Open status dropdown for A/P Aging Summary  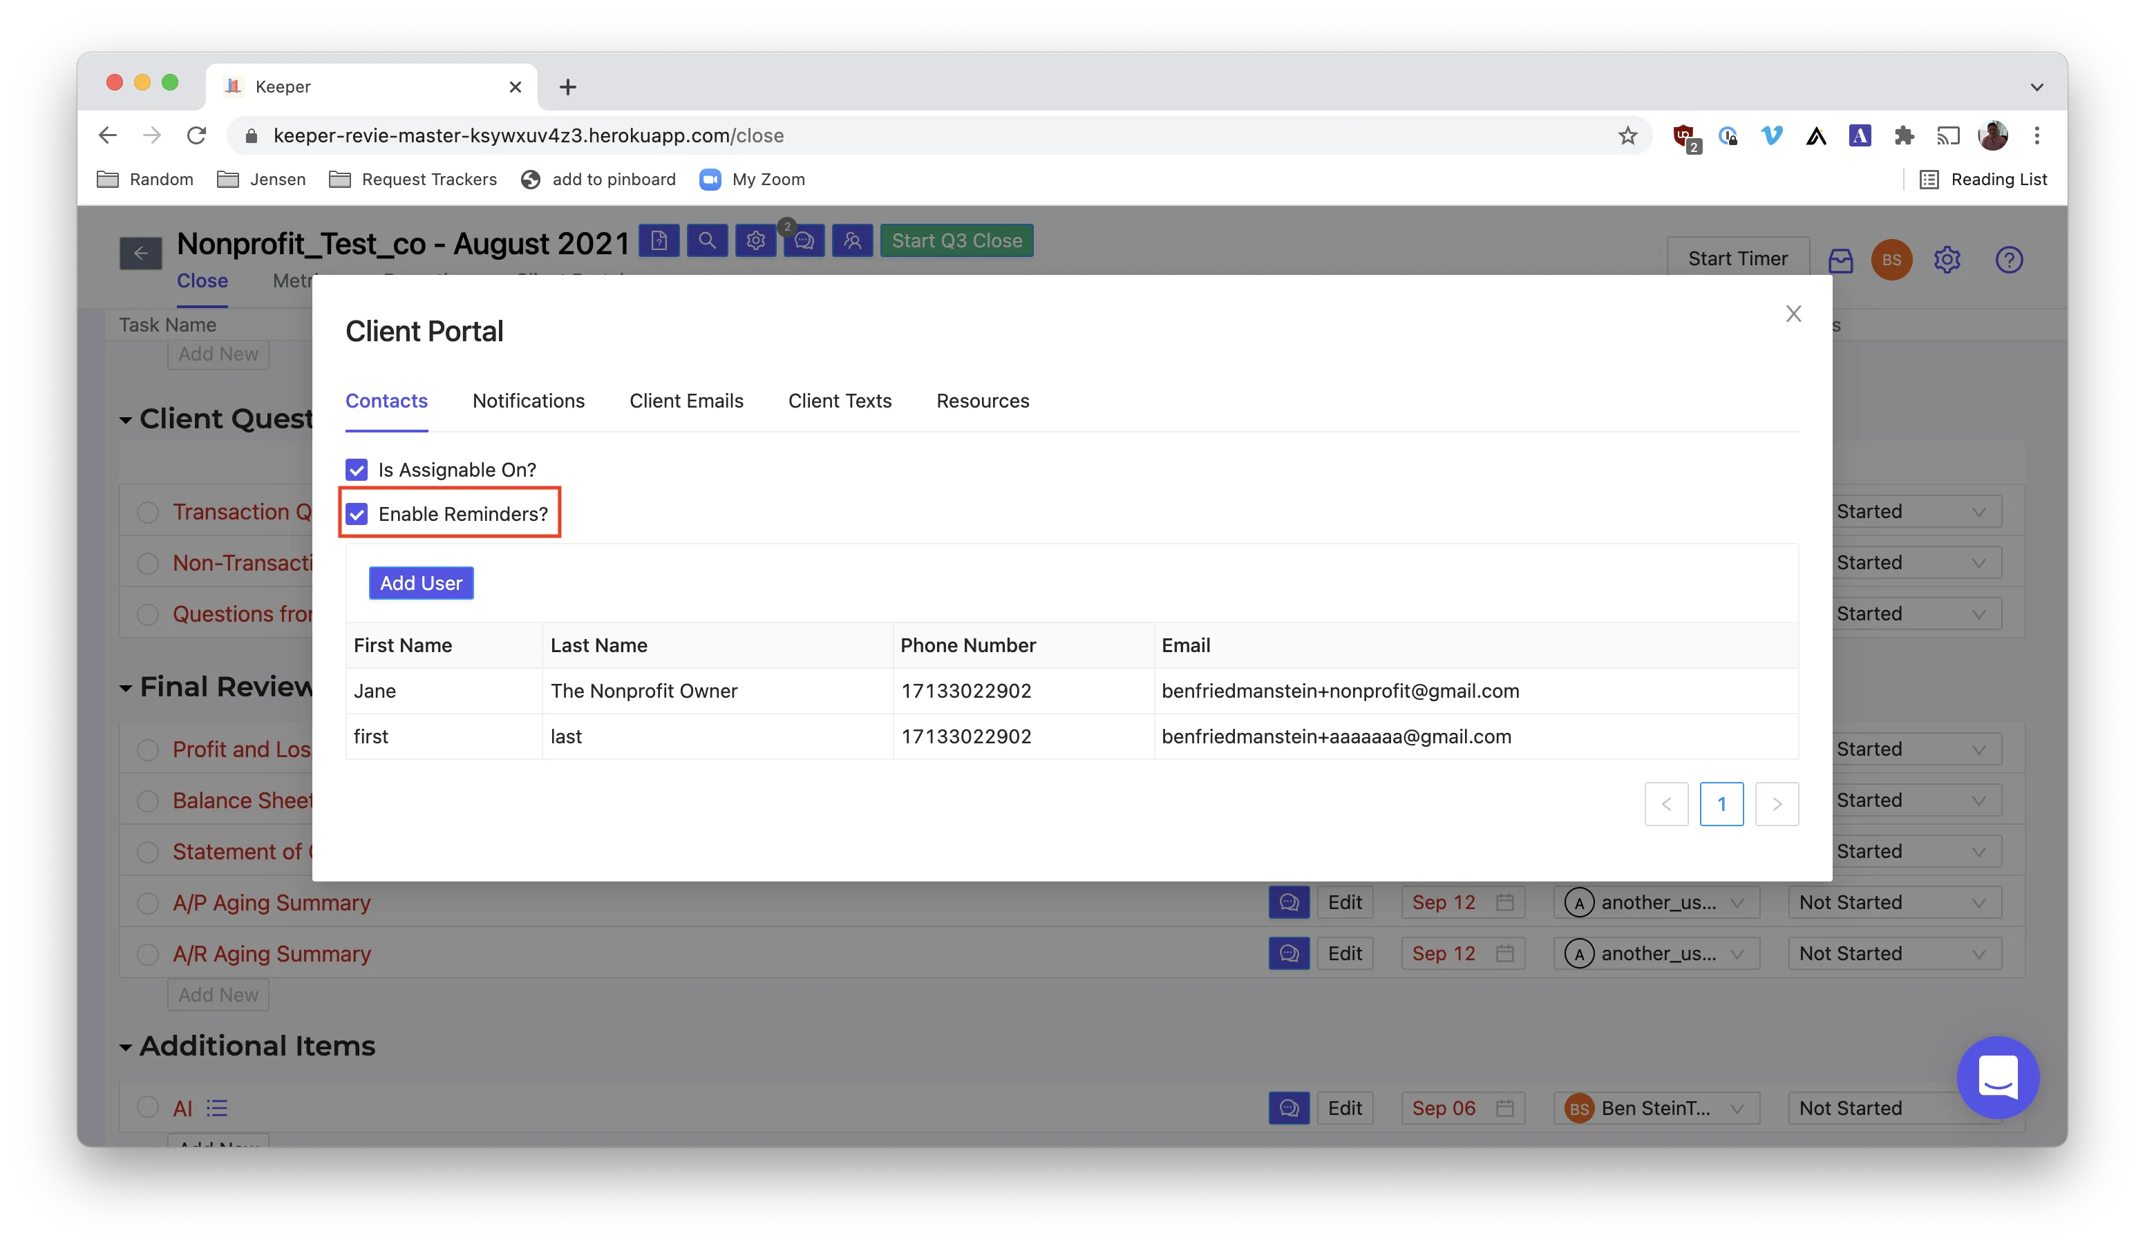coord(1895,903)
